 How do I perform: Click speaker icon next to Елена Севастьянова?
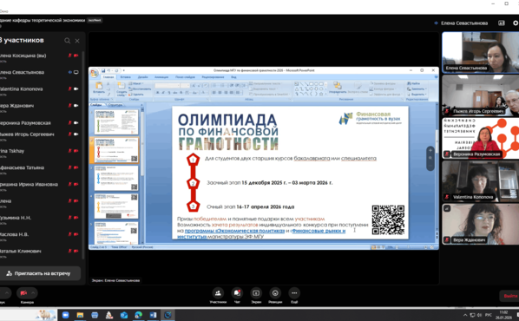(69, 72)
